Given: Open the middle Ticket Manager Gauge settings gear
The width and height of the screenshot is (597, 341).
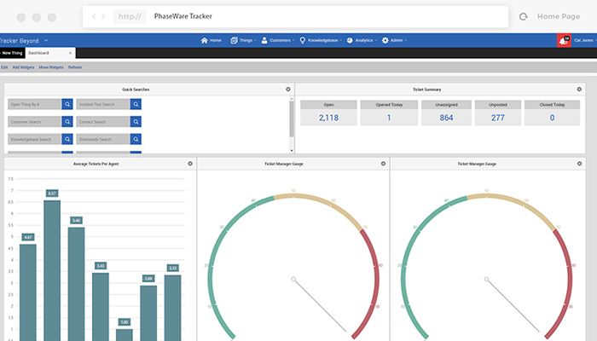Looking at the screenshot, I should tap(383, 164).
